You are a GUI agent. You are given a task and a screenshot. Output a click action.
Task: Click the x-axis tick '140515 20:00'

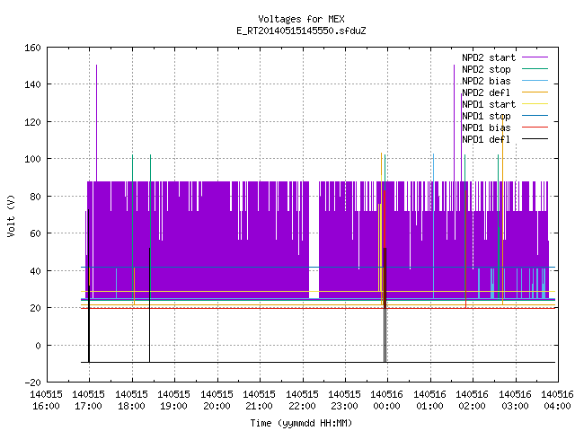click(x=217, y=400)
